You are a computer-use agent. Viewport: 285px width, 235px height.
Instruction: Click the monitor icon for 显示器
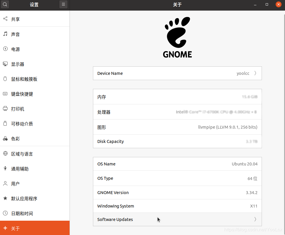pos(5,64)
